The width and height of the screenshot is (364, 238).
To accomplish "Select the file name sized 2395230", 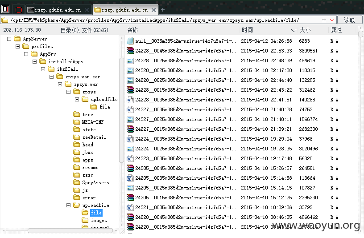I will (187, 198).
